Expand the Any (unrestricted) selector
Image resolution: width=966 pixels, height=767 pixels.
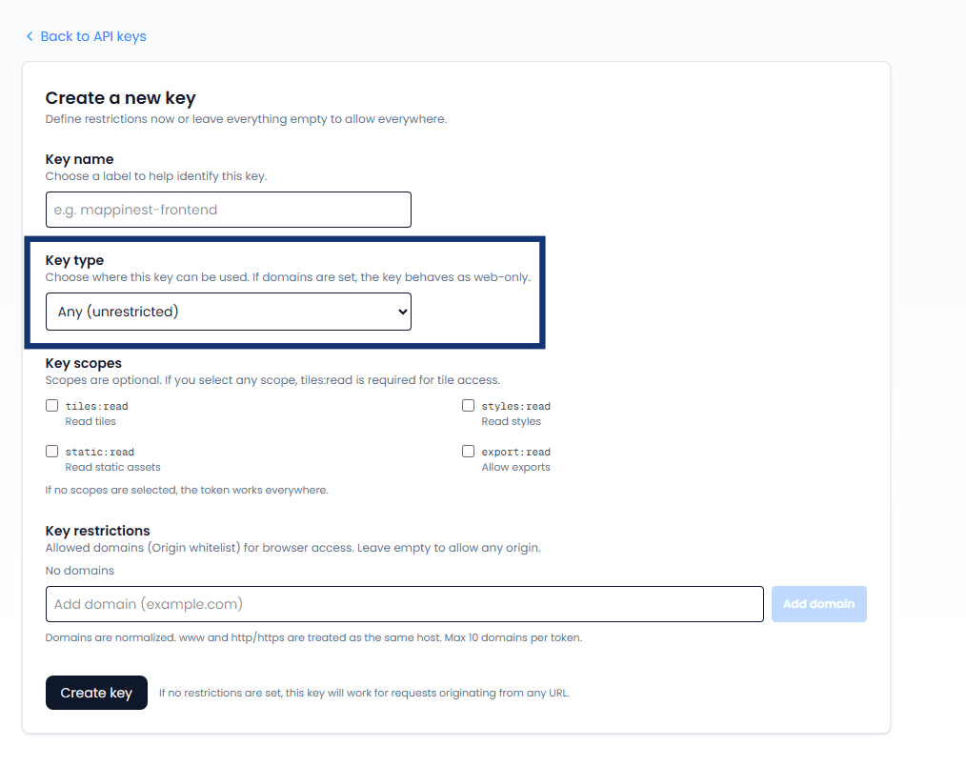(229, 311)
